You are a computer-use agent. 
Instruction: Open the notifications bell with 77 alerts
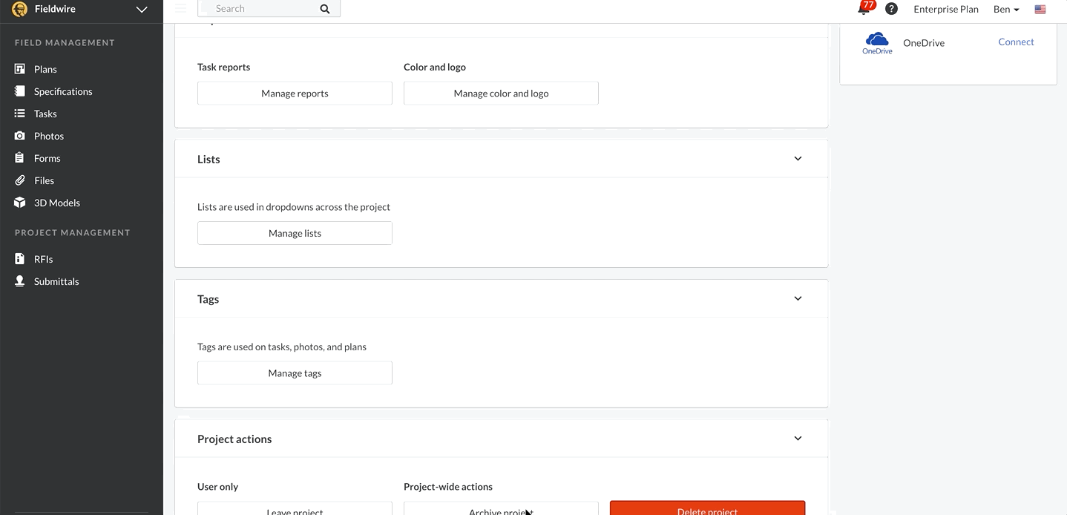[x=862, y=9]
